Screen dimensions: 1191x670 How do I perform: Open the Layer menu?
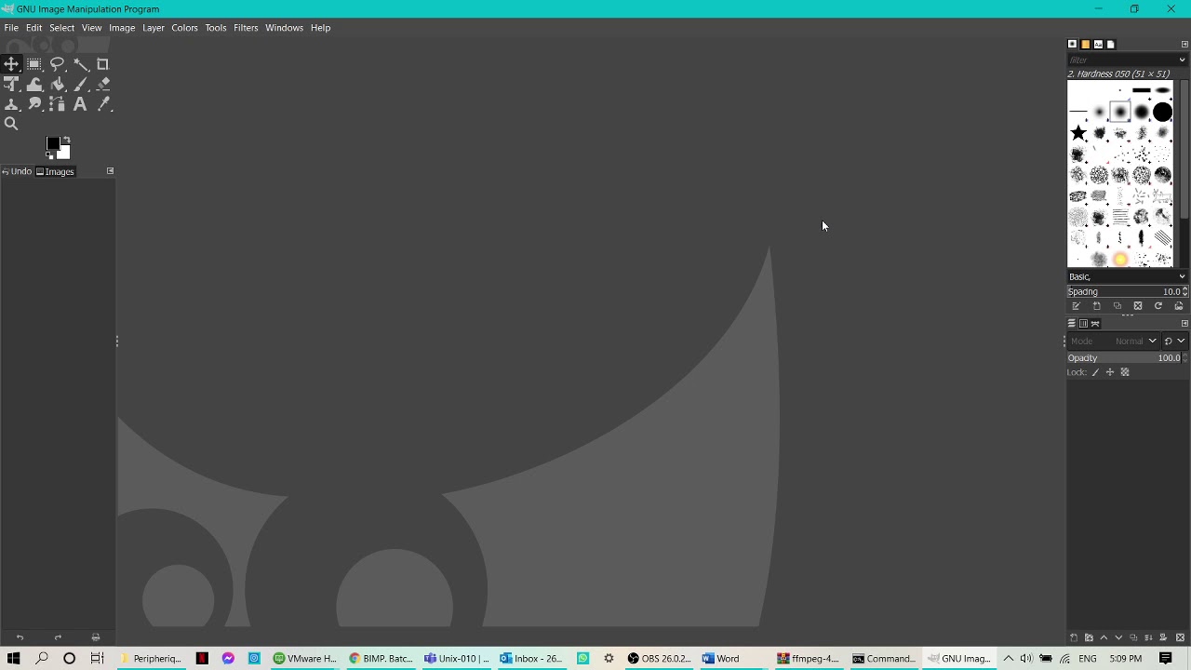pyautogui.click(x=154, y=28)
